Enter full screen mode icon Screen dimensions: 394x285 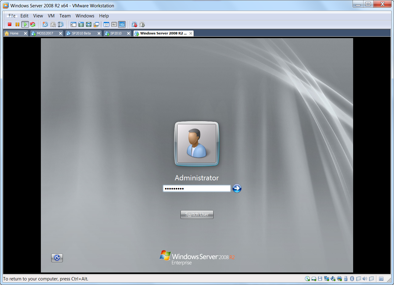point(89,24)
